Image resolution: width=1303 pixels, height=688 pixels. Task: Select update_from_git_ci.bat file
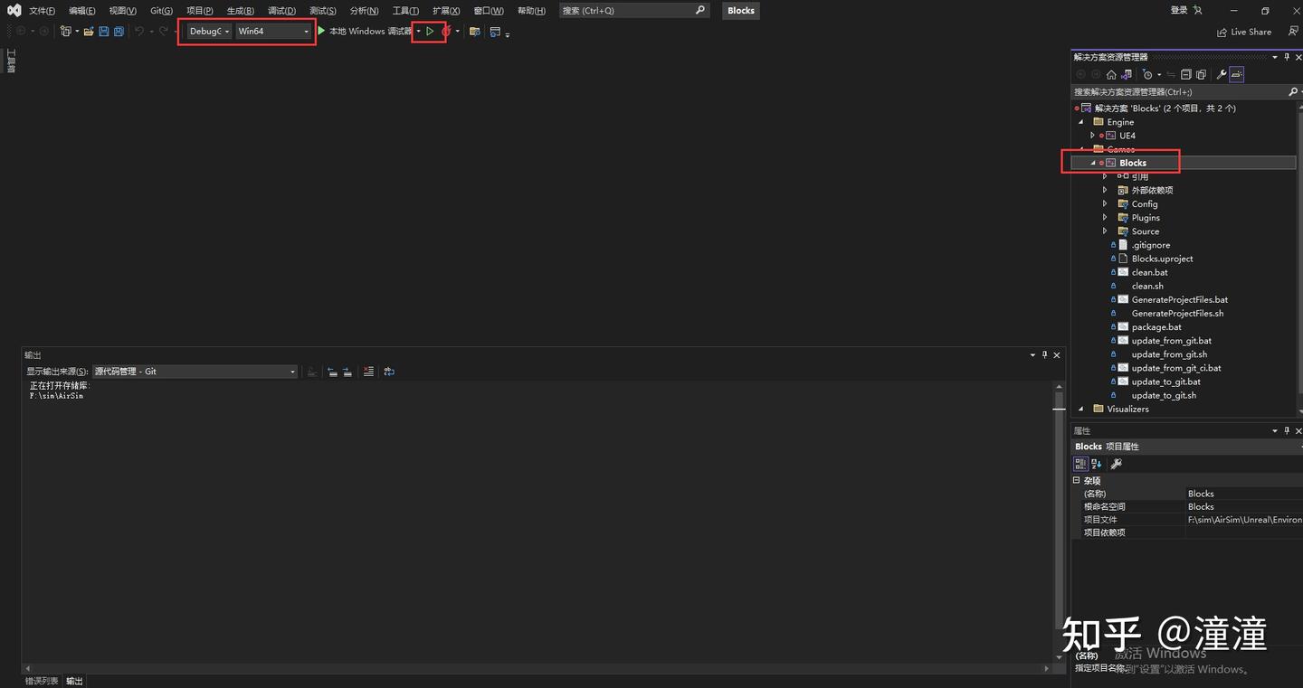[1176, 368]
